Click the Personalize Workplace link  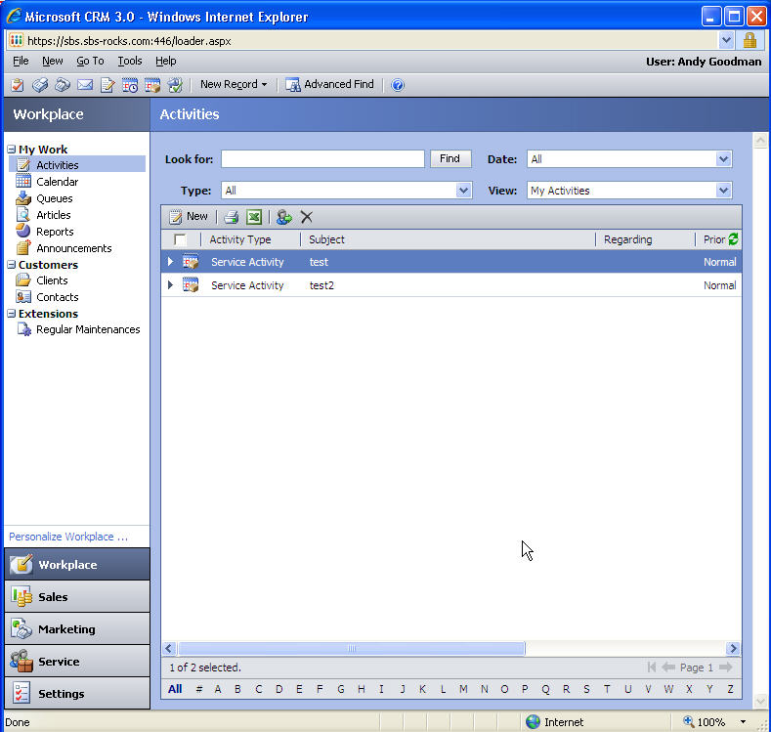pos(68,537)
